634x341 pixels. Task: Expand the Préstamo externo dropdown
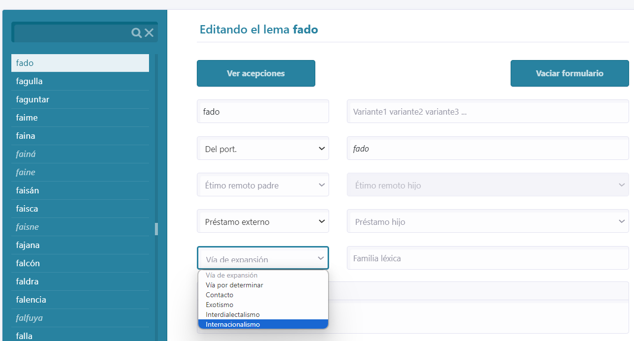pos(262,221)
